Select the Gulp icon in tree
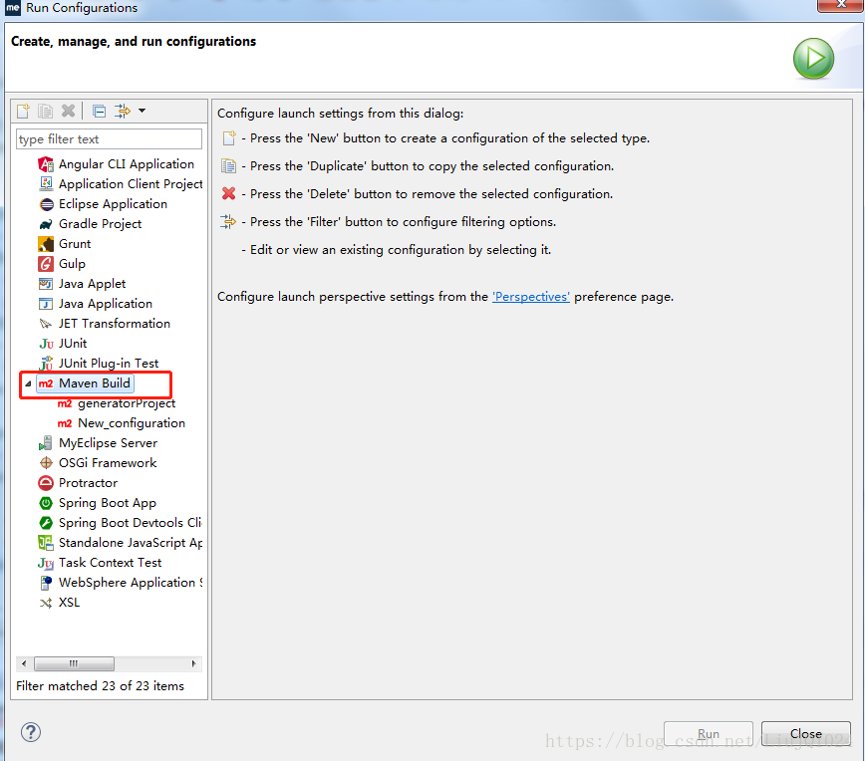This screenshot has width=865, height=761. 46,264
